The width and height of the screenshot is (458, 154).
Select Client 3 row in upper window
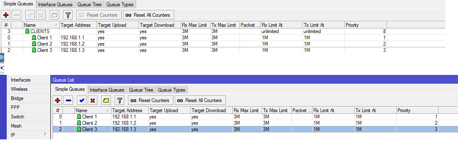point(223,50)
